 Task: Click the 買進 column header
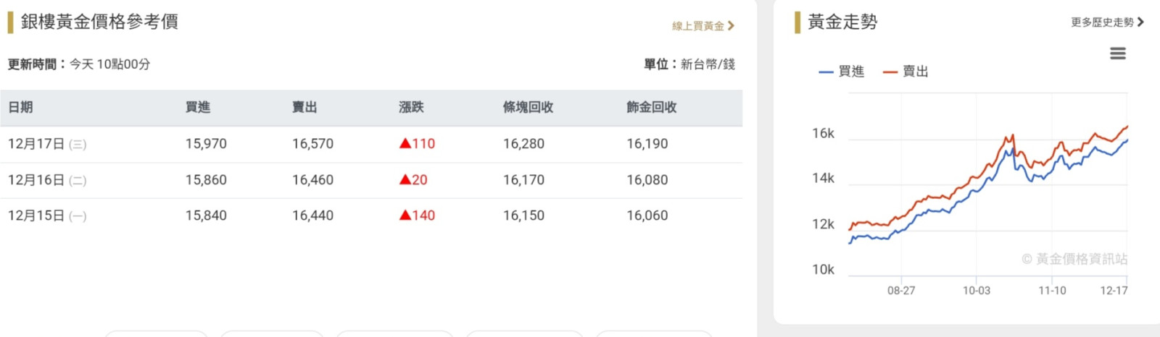(197, 108)
